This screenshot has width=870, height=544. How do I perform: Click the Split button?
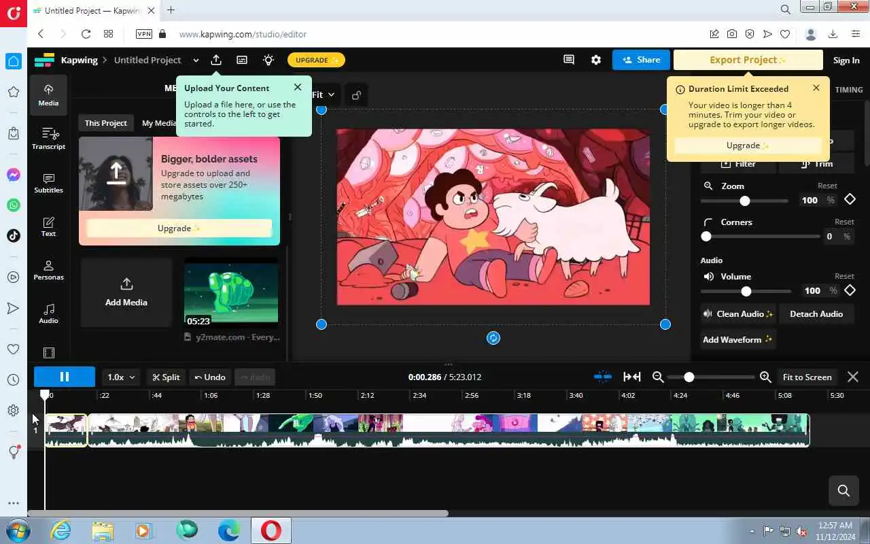click(167, 377)
